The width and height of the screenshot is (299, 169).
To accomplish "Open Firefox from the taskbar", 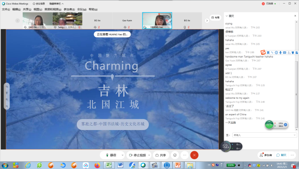I will pyautogui.click(x=97, y=165).
